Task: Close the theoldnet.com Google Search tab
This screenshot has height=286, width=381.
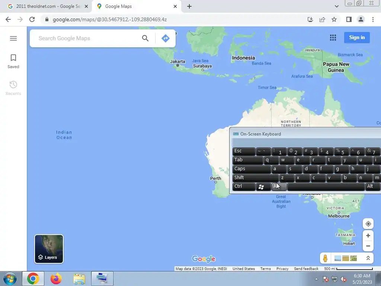Action: 86,6
